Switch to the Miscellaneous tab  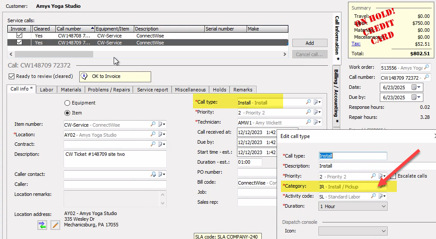190,90
